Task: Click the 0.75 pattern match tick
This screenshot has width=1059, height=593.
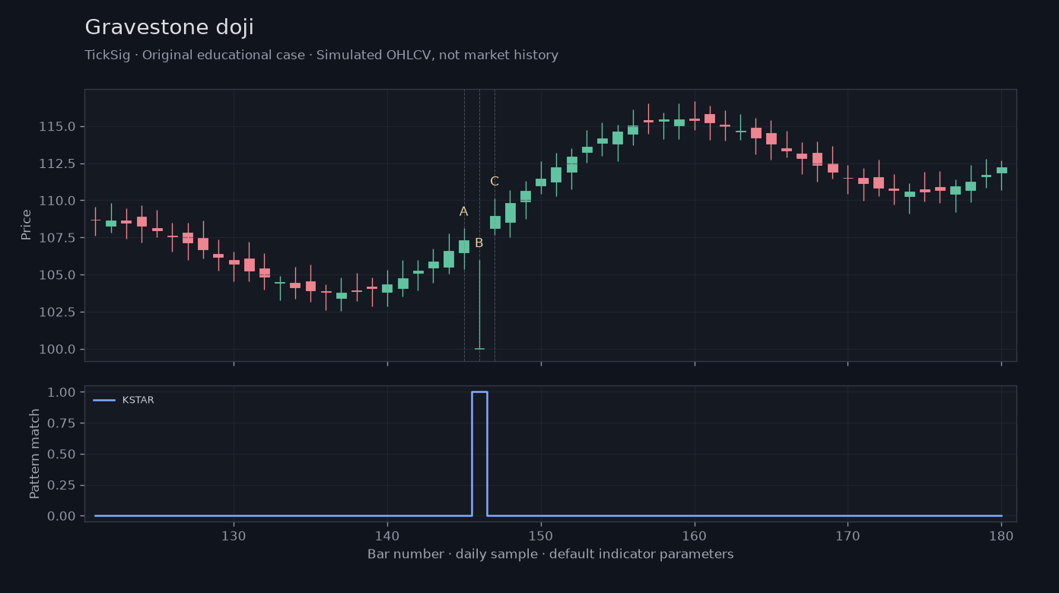Action: (62, 423)
